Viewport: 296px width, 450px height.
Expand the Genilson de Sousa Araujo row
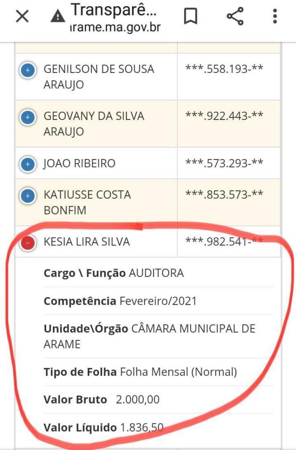tap(28, 70)
